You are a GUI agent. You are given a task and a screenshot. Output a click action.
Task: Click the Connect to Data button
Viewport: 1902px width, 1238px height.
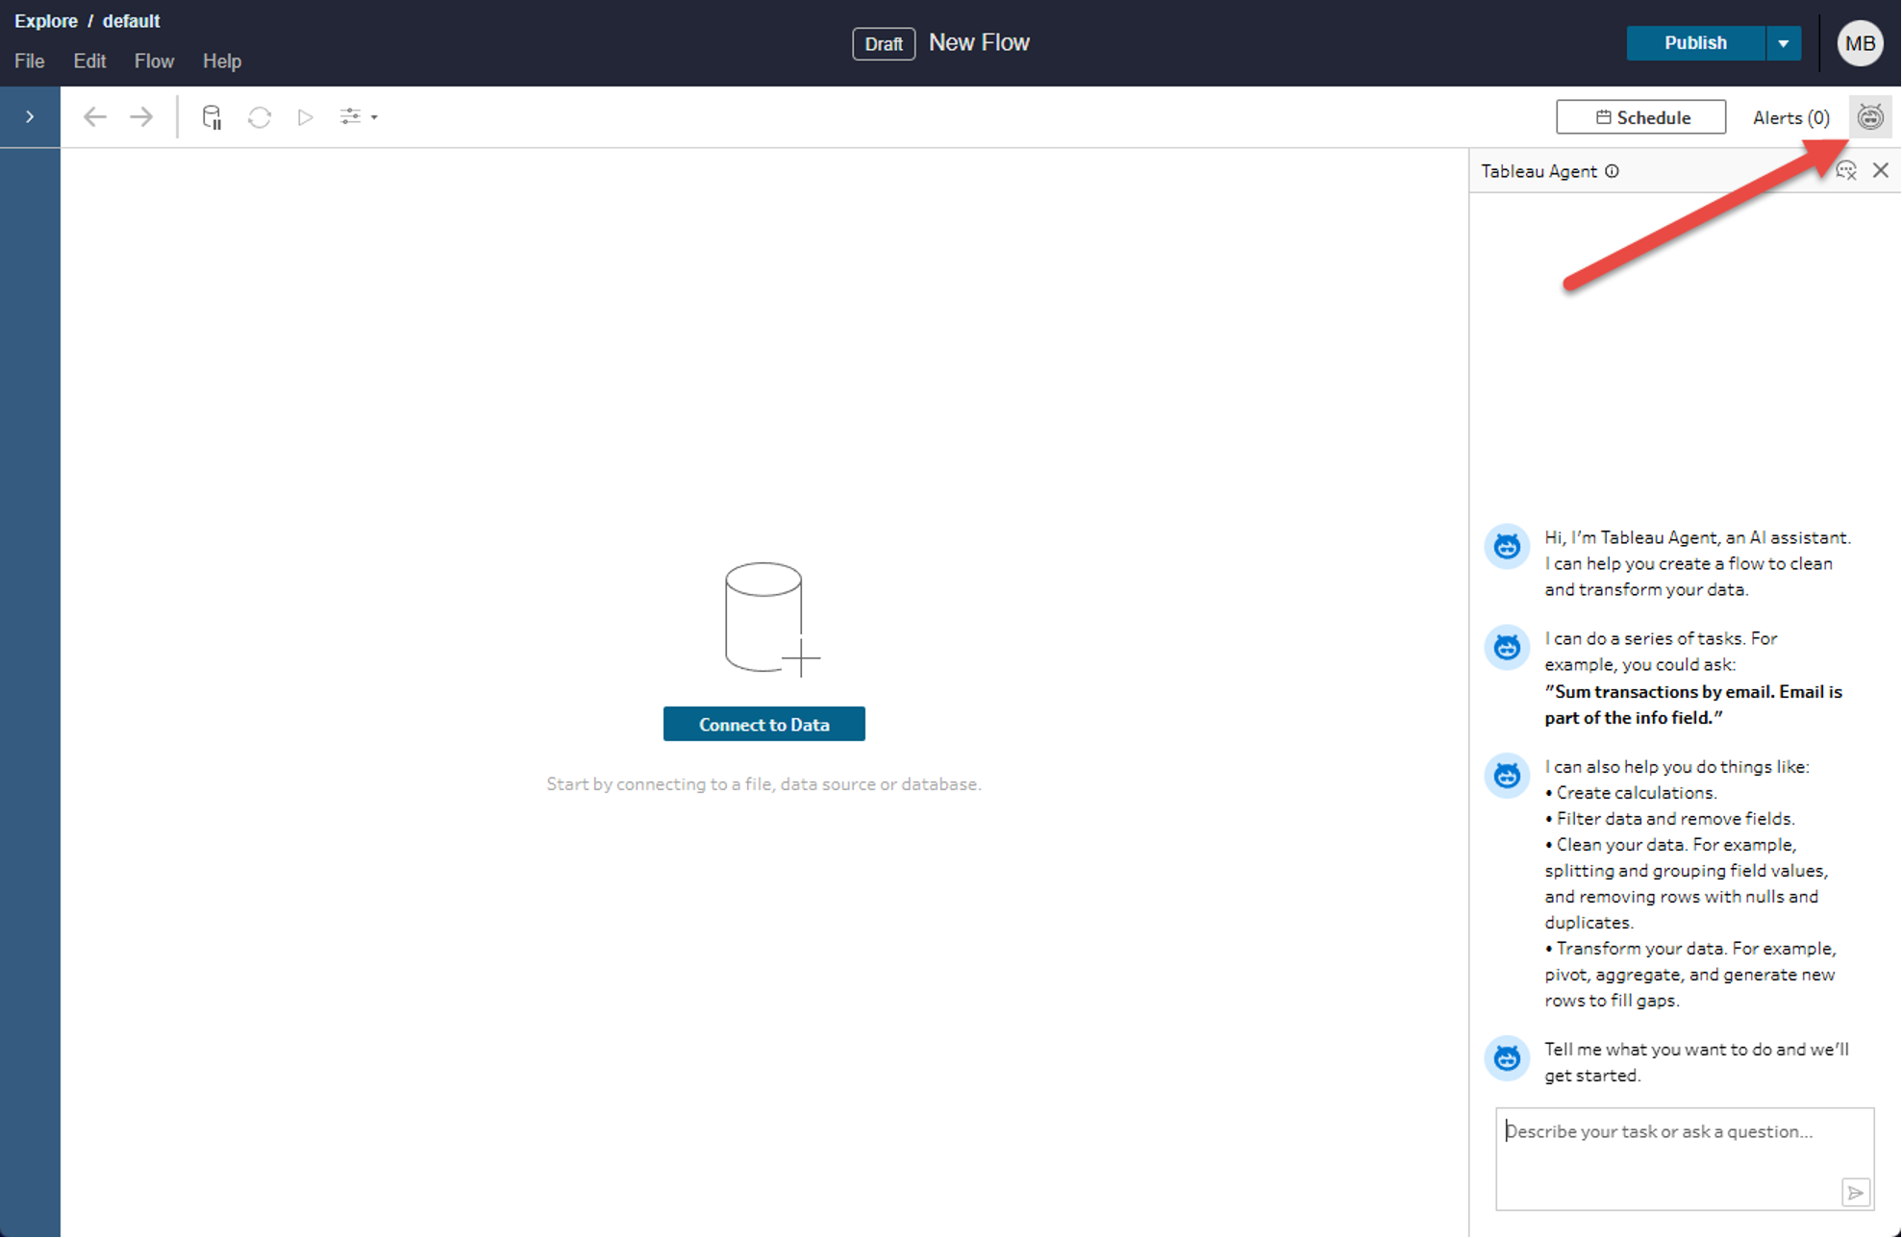(x=763, y=724)
